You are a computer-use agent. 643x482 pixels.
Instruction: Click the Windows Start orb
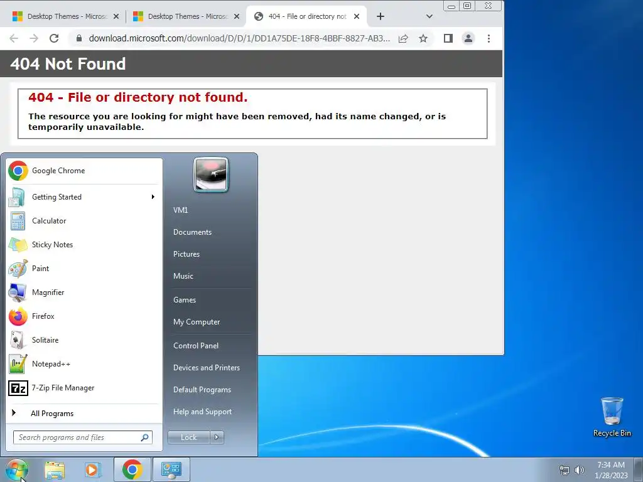coord(17,469)
